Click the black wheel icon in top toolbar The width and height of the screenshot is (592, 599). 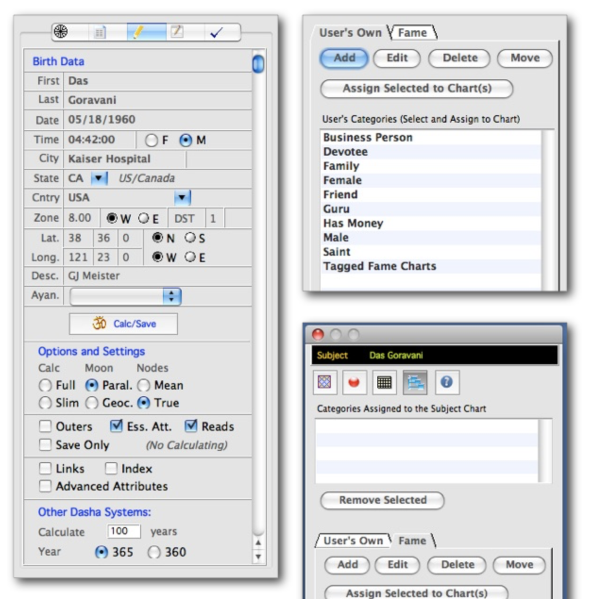pos(61,32)
